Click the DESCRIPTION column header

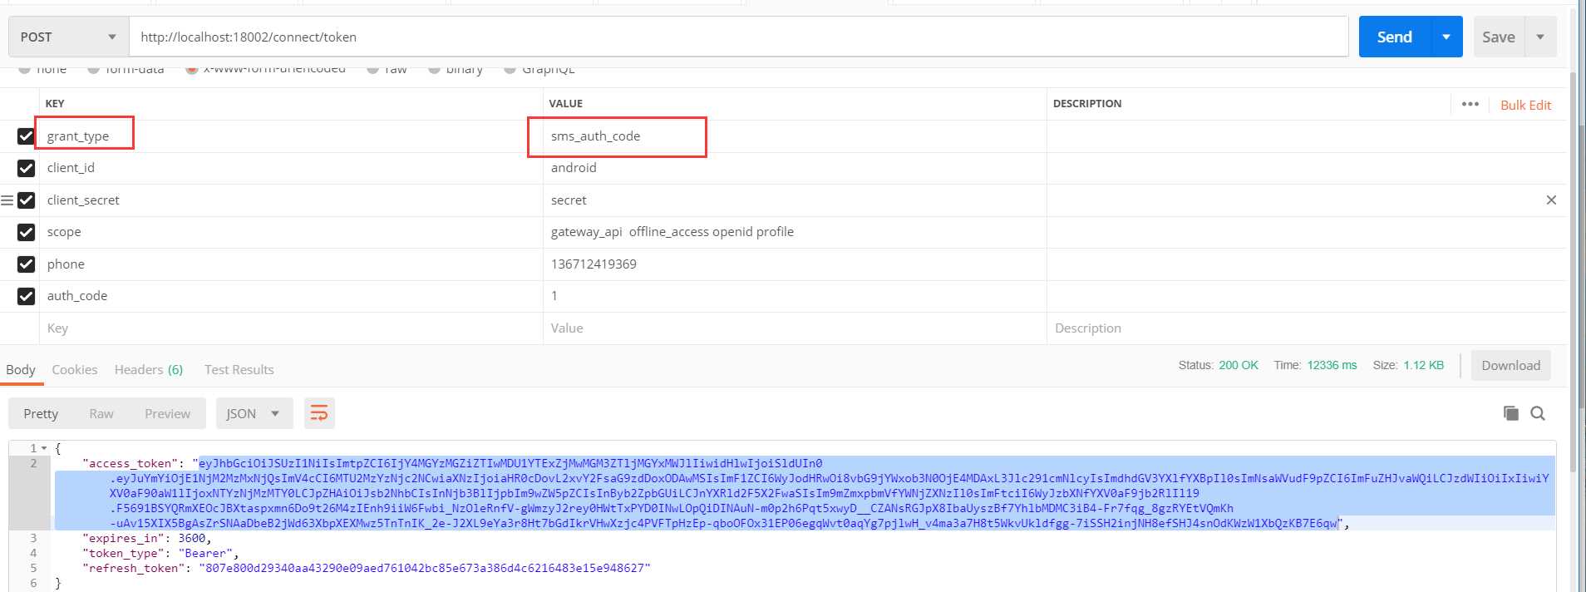[1087, 103]
